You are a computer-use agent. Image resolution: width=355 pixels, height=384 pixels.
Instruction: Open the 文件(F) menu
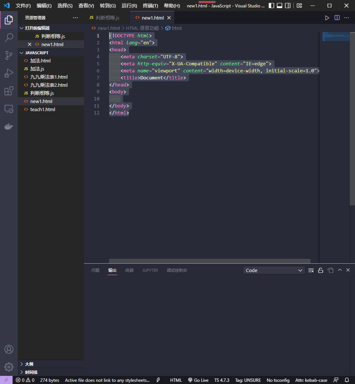pyautogui.click(x=23, y=6)
